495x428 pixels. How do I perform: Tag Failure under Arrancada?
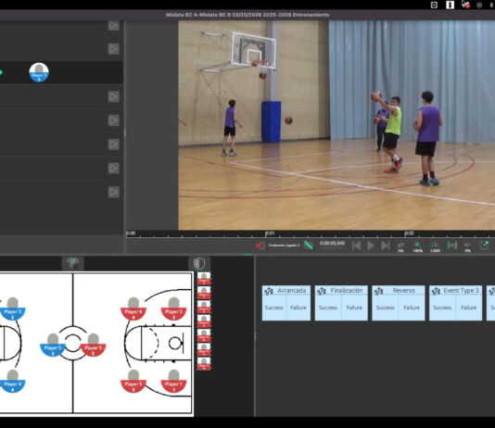(298, 308)
